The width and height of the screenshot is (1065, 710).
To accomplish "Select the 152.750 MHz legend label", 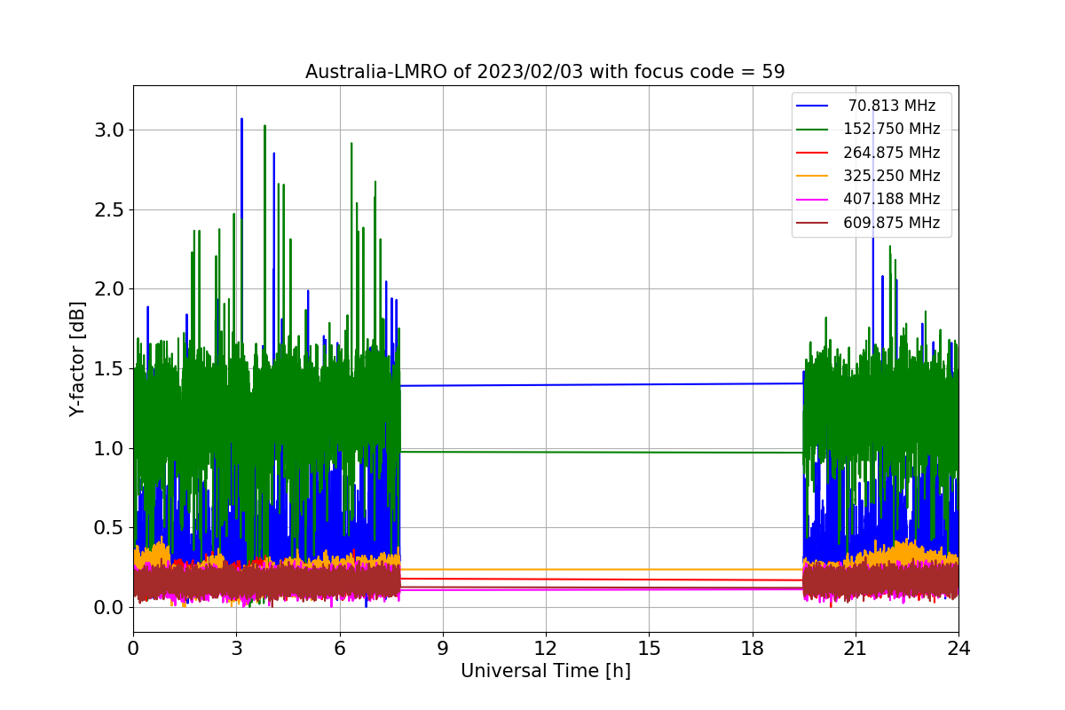I will [892, 129].
